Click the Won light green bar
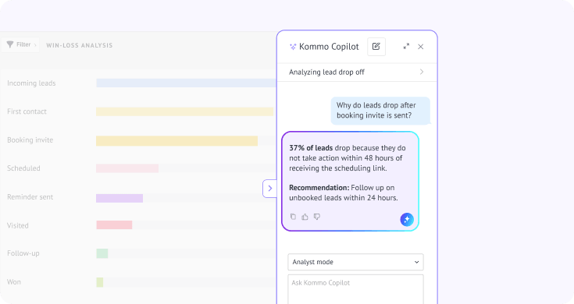 coord(100,282)
